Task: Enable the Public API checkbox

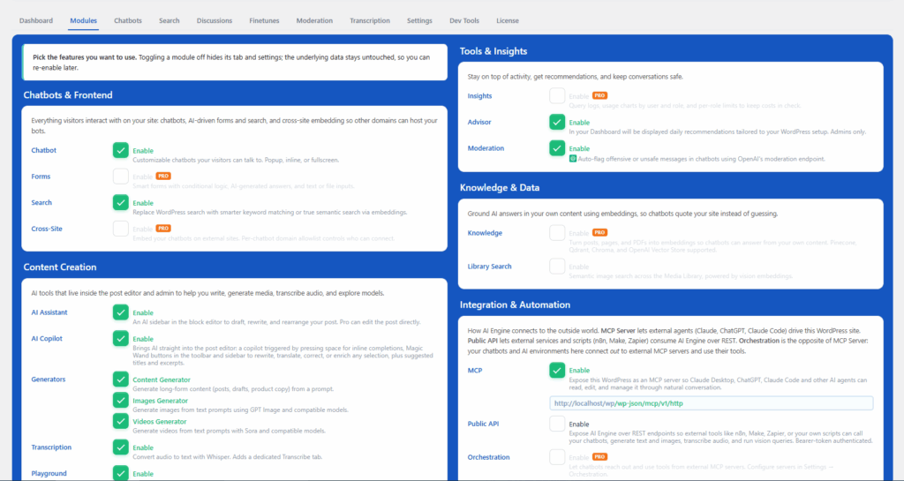Action: (557, 424)
